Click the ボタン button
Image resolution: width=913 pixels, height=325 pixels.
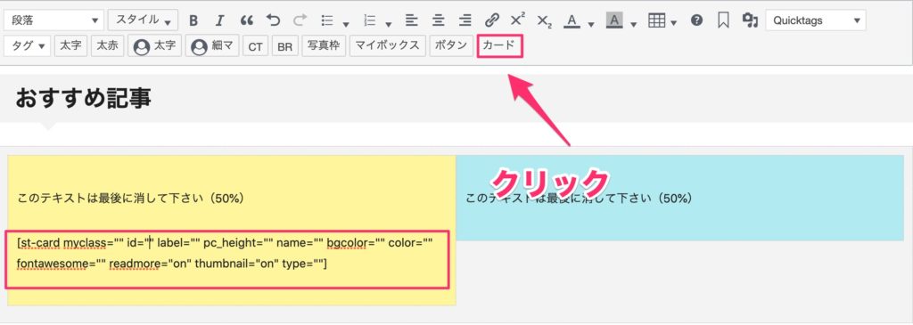(x=450, y=46)
